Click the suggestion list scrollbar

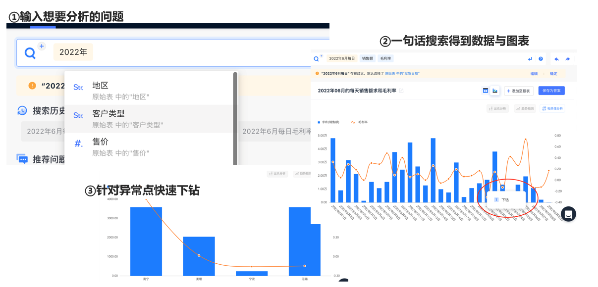[x=235, y=119]
